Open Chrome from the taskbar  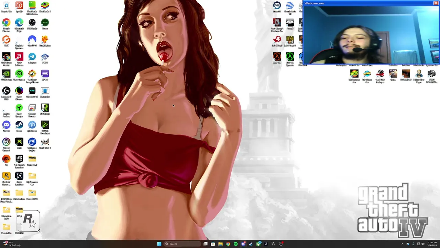point(228,244)
